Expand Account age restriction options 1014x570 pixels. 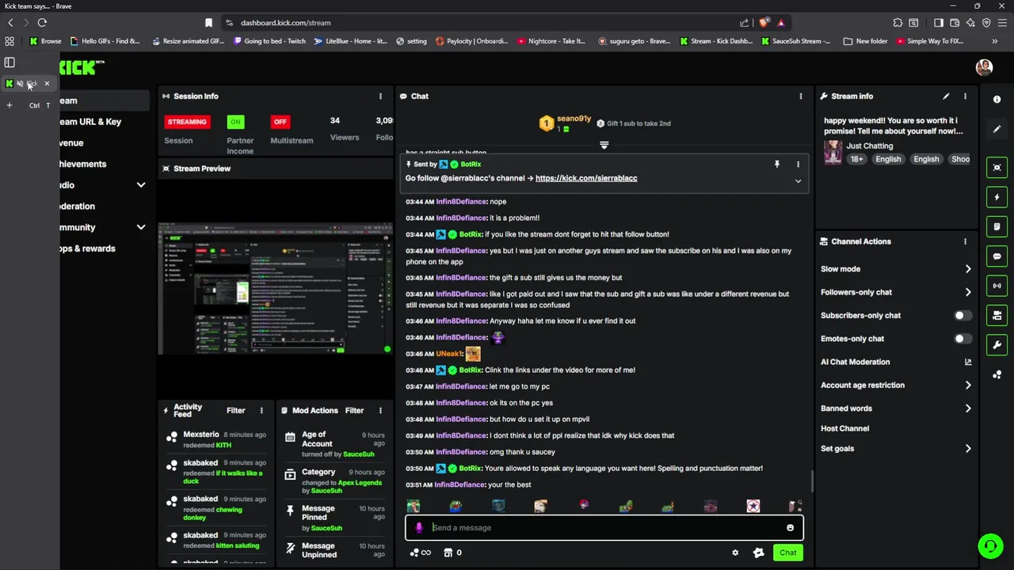(968, 386)
